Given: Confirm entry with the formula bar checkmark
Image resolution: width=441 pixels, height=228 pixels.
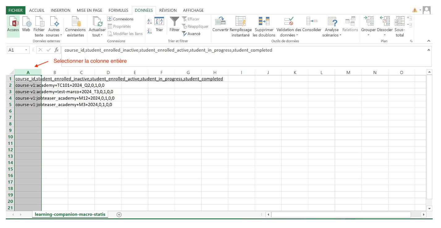Looking at the screenshot, I should pos(49,50).
